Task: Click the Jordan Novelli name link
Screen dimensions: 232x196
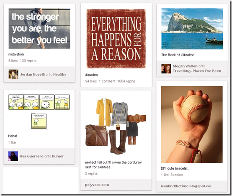Action: pyautogui.click(x=32, y=75)
